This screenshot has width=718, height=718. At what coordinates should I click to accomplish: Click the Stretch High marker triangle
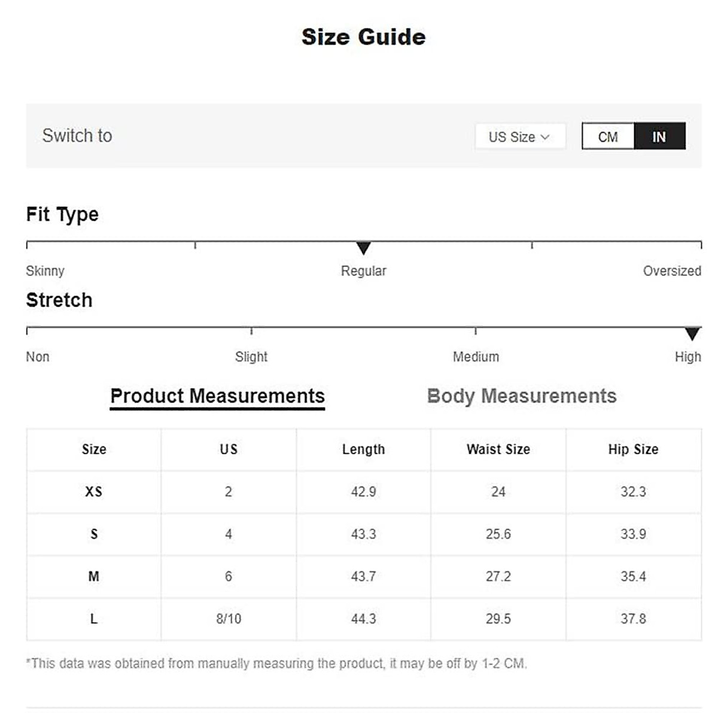(x=692, y=334)
